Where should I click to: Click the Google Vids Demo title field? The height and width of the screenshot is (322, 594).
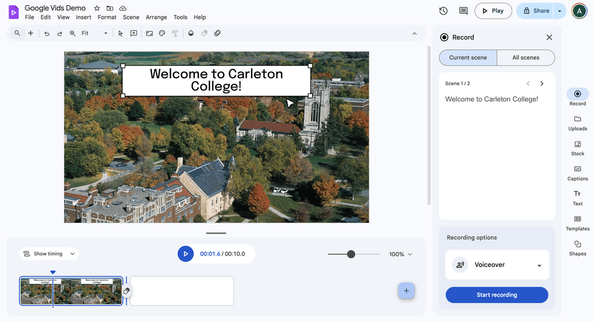coord(55,8)
